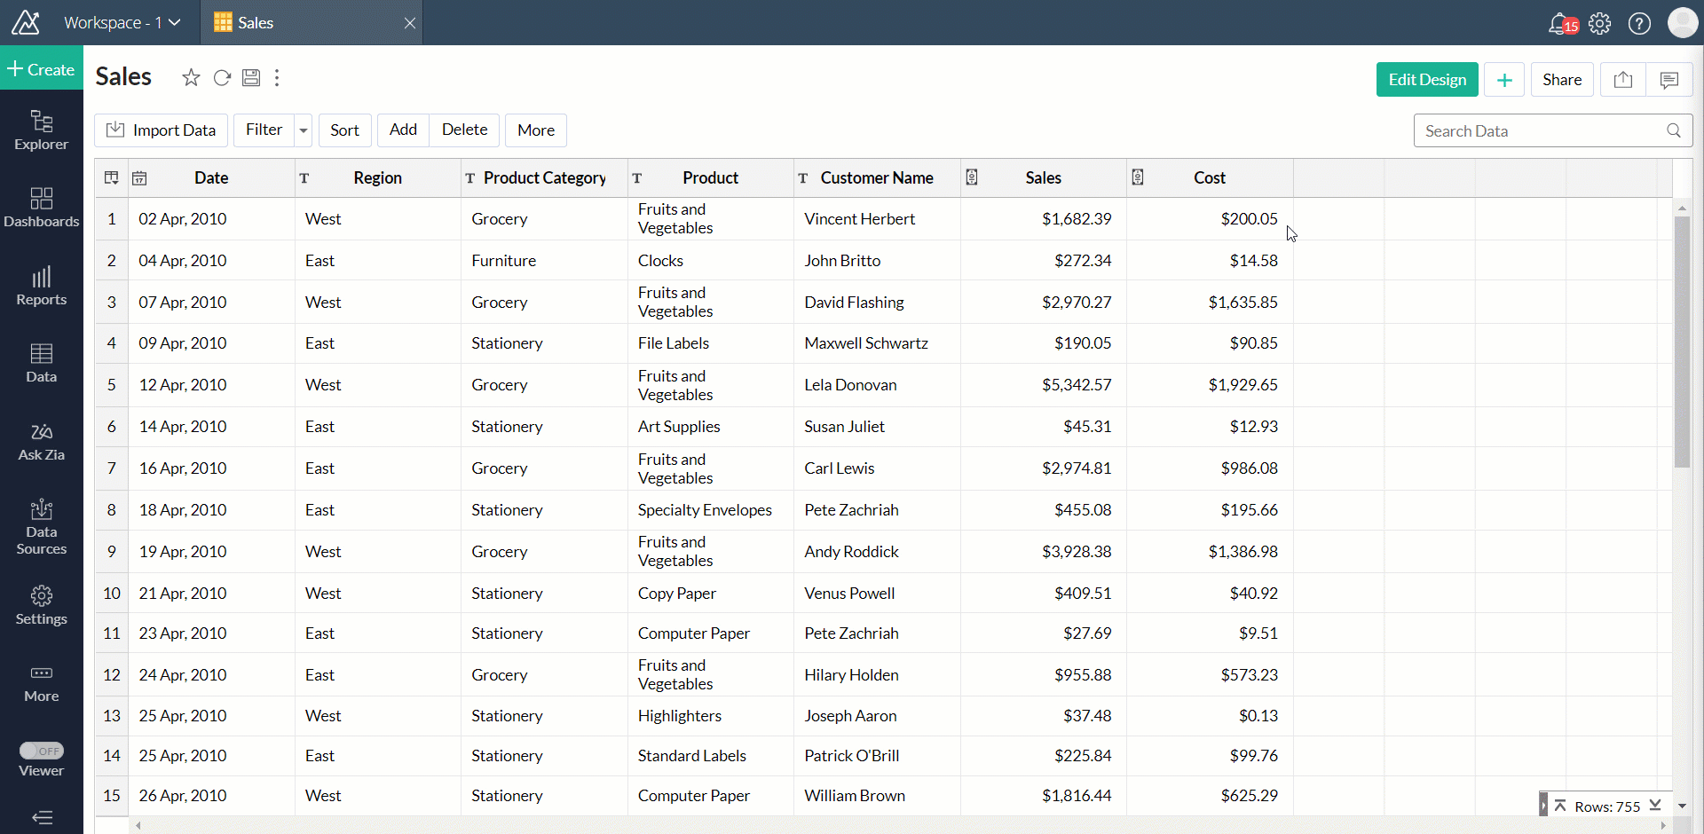The height and width of the screenshot is (834, 1704).
Task: Jump to last row arrow near Rows: 755
Action: click(1655, 806)
